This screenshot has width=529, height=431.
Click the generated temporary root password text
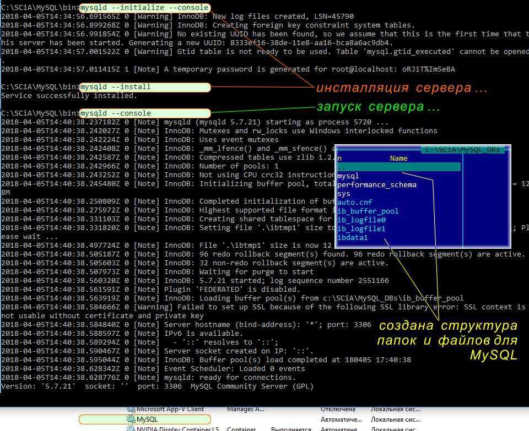point(428,69)
